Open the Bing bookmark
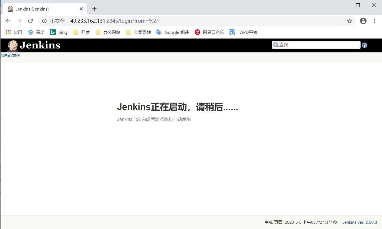This screenshot has height=229, width=382. tap(59, 32)
